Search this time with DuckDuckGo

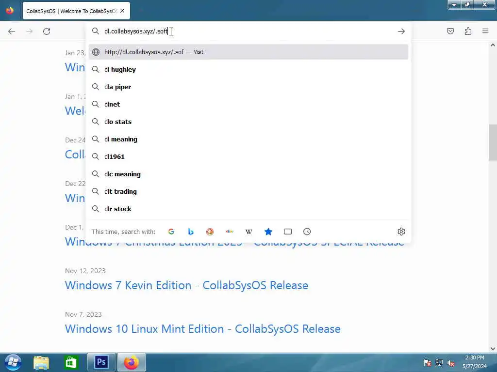[210, 232]
